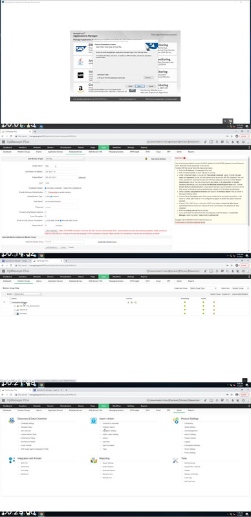The height and width of the screenshot is (517, 251).
Task: Open the Add Monitor of type dropdown
Action: coord(65,158)
